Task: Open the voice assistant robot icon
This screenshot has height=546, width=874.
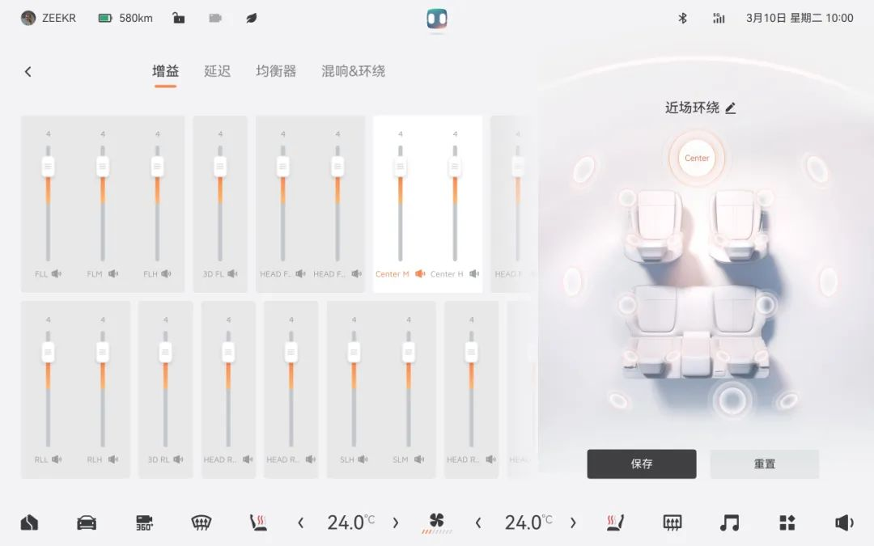Action: click(437, 19)
